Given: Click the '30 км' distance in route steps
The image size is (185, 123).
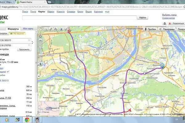Looking at the screenshot, I should tap(29, 94).
